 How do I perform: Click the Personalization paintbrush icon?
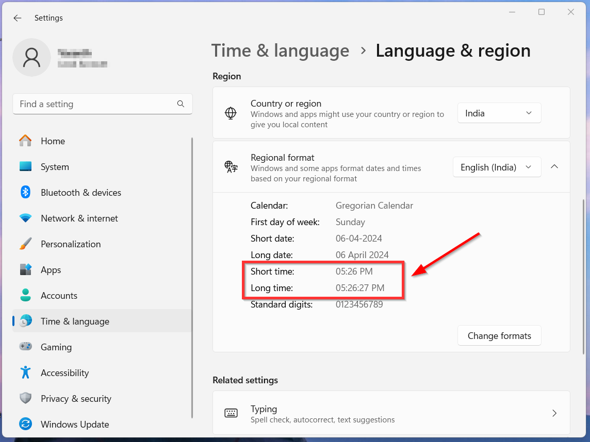[x=26, y=244]
